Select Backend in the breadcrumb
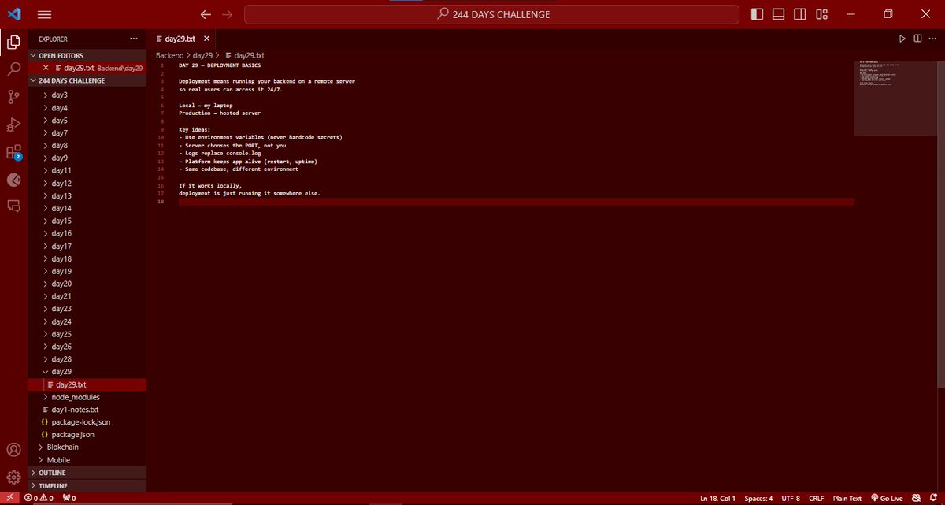Image resolution: width=945 pixels, height=505 pixels. coord(169,55)
